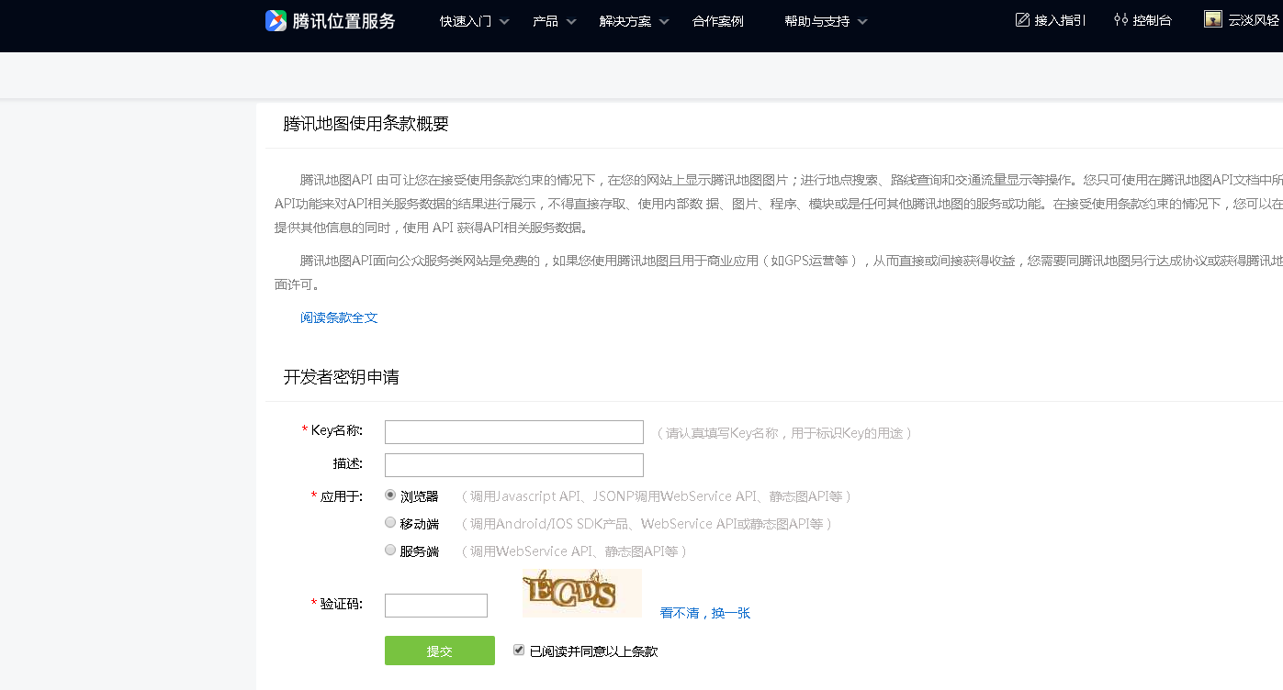Expand the 快速入门 dropdown arrow
Image resolution: width=1283 pixels, height=690 pixels.
(x=504, y=22)
